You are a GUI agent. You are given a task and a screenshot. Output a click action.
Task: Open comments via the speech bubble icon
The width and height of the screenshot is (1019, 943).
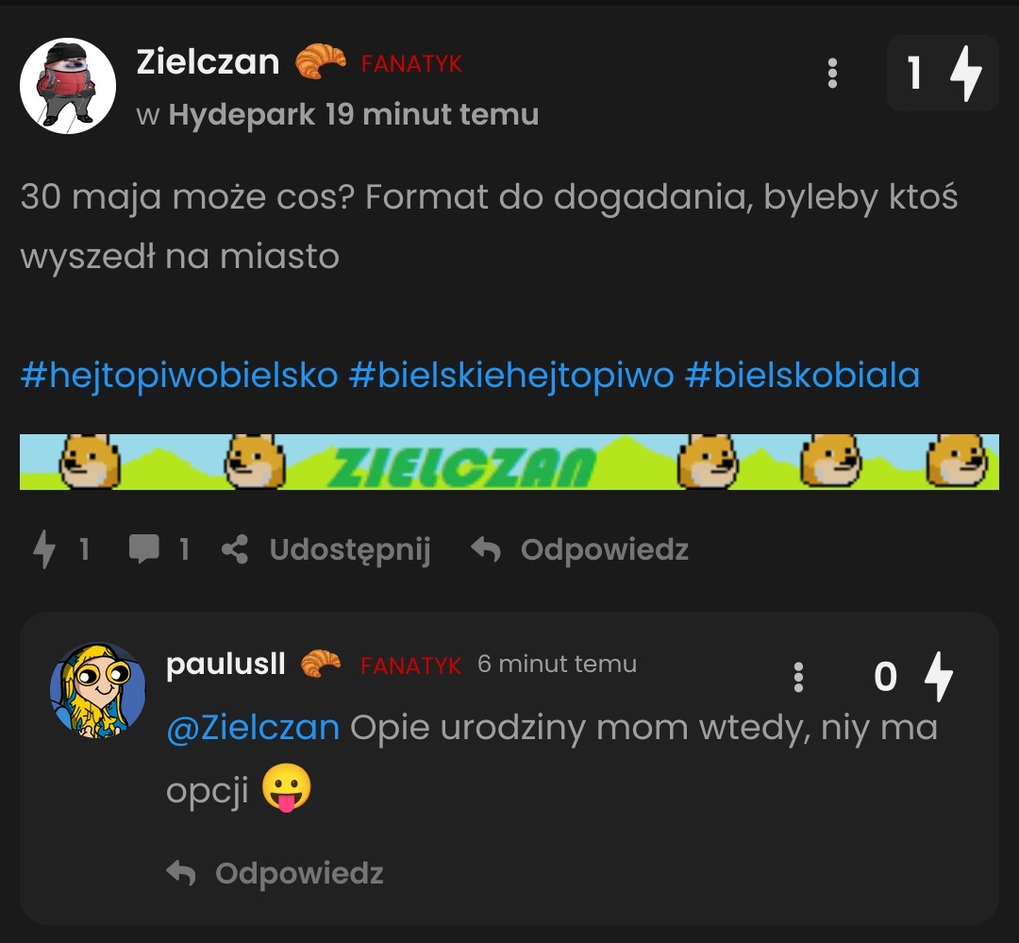tap(144, 549)
